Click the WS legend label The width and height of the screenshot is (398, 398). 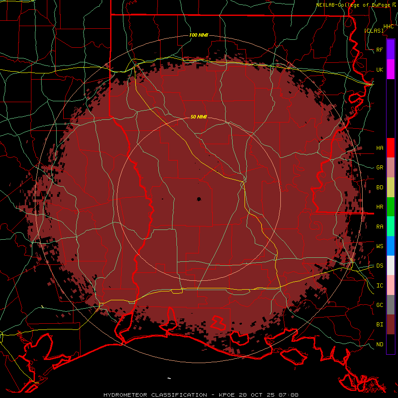(x=380, y=246)
